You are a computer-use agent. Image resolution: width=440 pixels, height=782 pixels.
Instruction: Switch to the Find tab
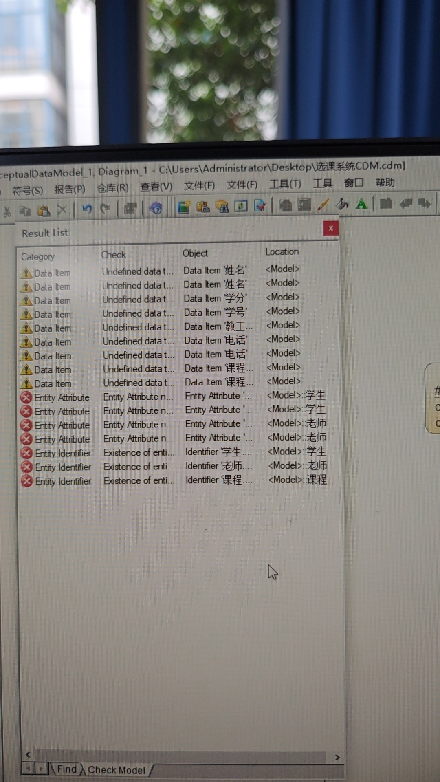[x=66, y=769]
